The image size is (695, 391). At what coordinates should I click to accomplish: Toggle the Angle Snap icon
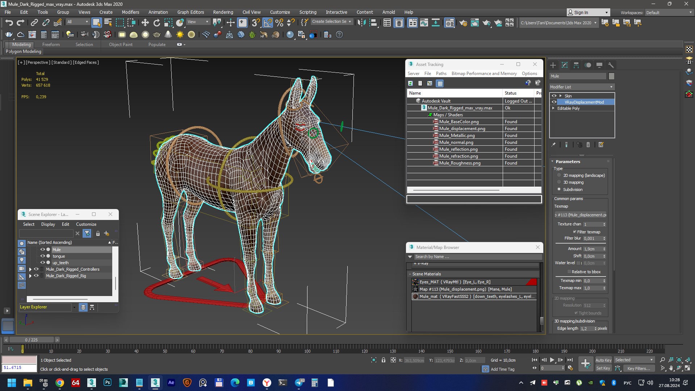[x=267, y=22]
